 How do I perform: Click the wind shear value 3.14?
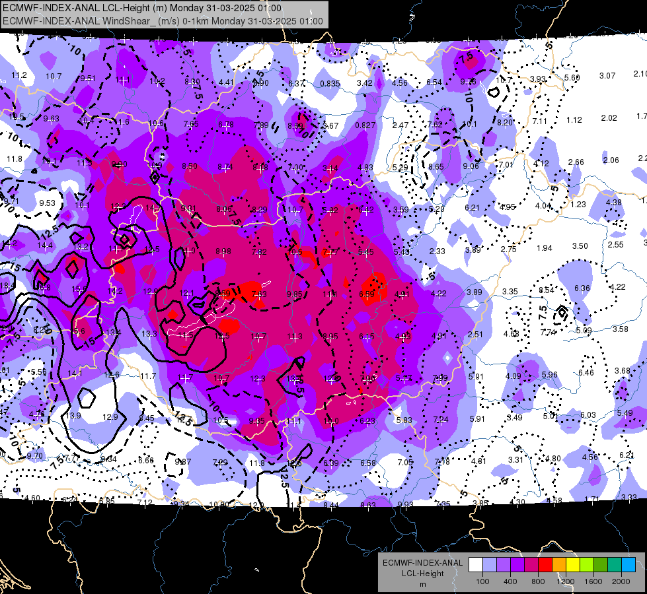click(x=330, y=168)
